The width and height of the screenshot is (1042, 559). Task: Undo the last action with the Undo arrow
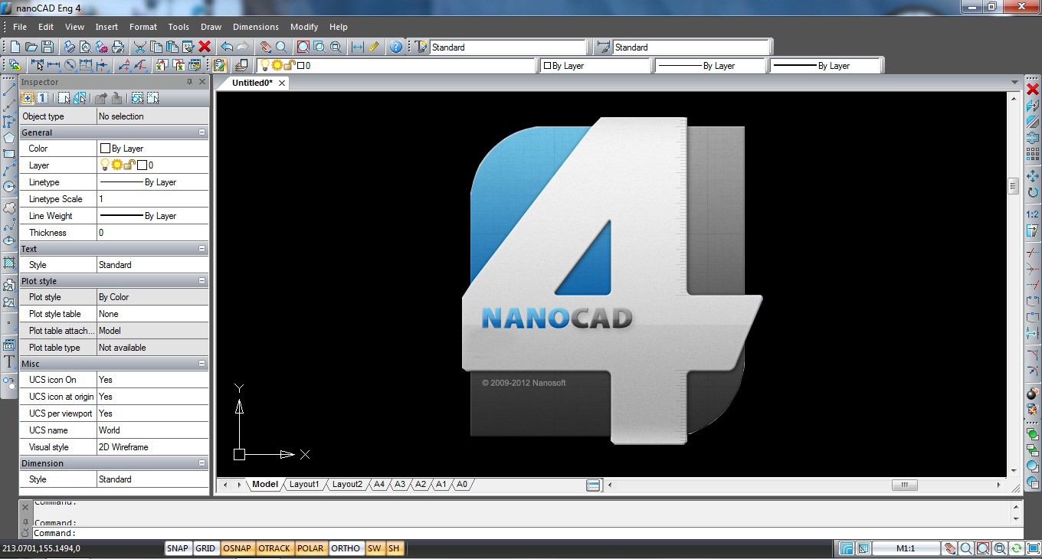coord(227,47)
